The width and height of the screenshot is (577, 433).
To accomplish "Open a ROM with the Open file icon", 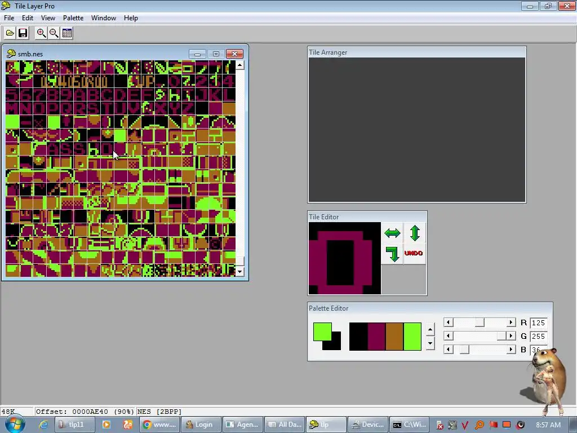I will click(x=10, y=33).
